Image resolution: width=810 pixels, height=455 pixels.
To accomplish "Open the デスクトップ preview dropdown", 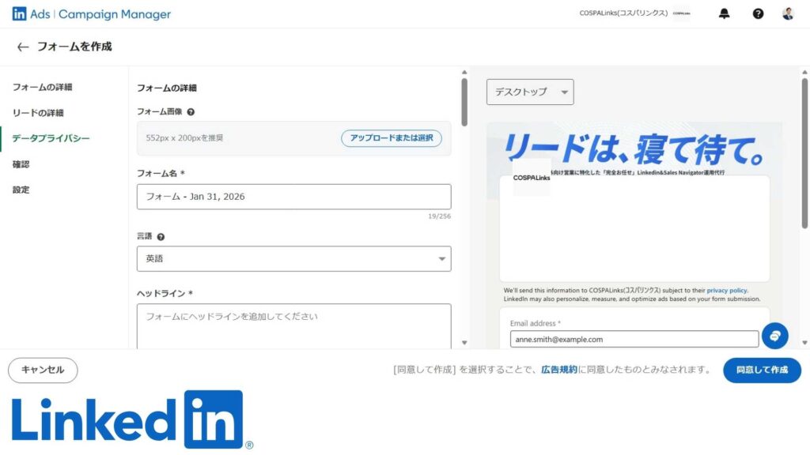I will [530, 92].
